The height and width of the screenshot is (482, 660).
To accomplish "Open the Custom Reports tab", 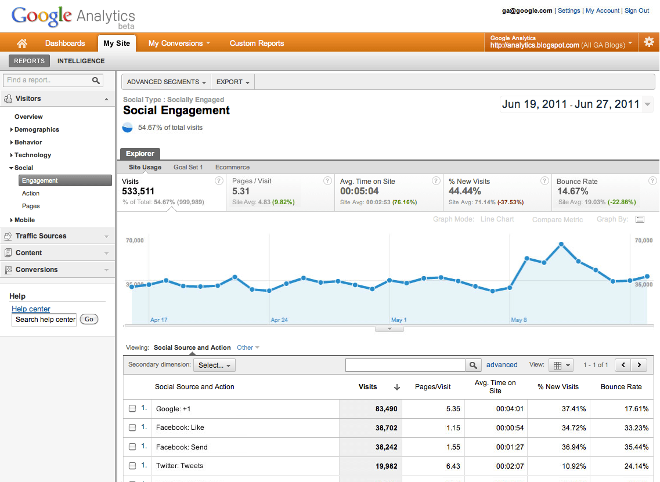I will click(x=257, y=44).
